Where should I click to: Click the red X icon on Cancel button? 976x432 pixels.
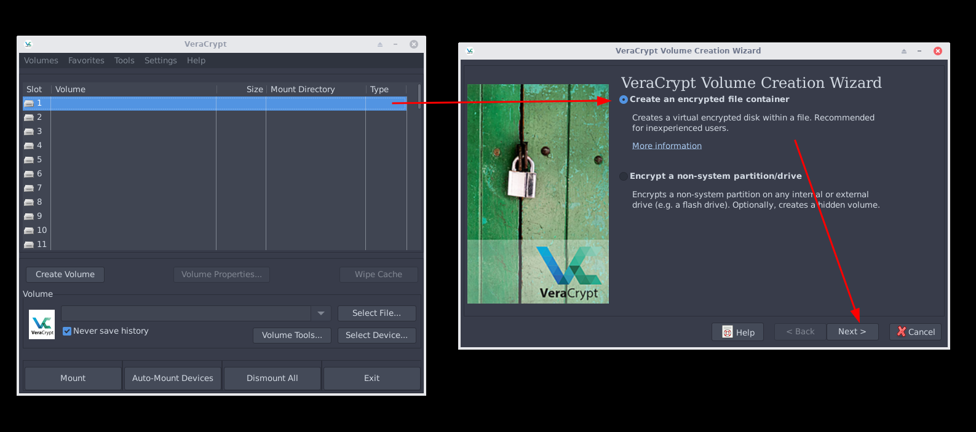tap(902, 331)
